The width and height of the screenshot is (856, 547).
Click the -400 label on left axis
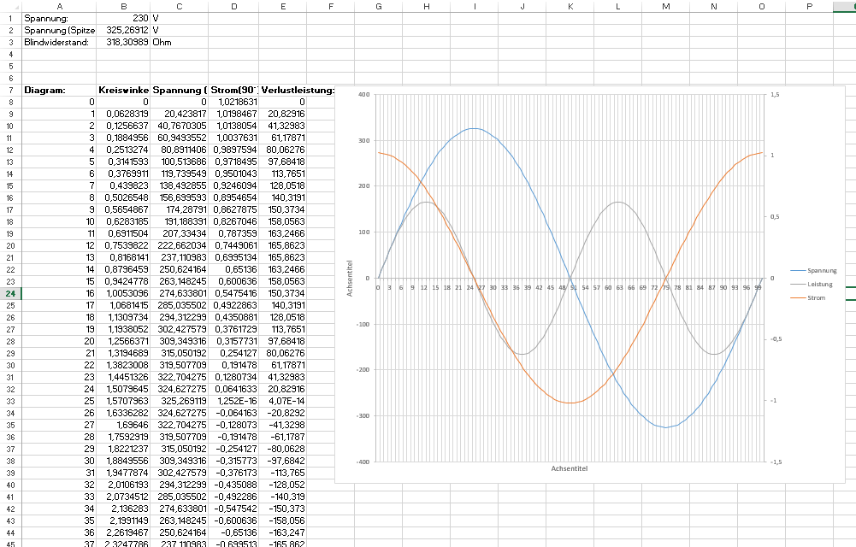click(363, 462)
